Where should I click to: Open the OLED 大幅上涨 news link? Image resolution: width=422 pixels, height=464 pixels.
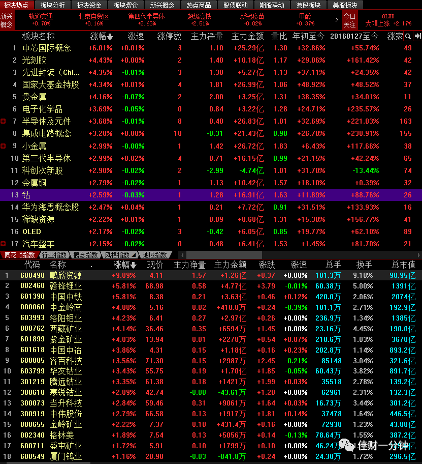pyautogui.click(x=388, y=20)
